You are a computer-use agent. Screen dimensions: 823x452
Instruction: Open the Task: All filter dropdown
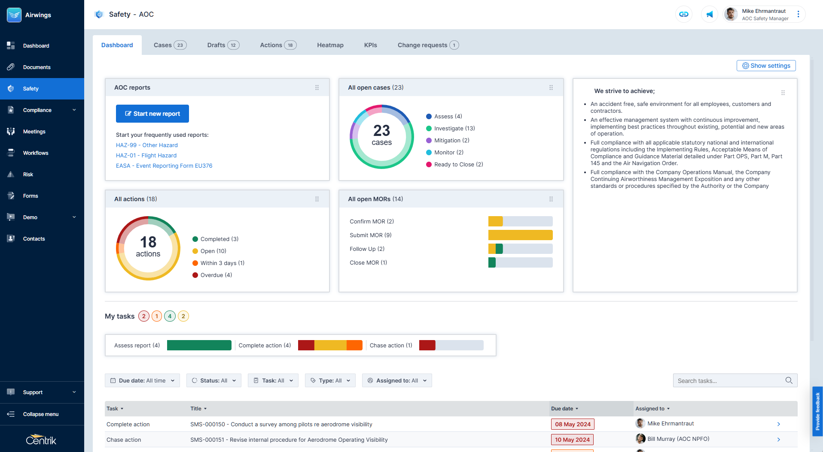click(273, 380)
